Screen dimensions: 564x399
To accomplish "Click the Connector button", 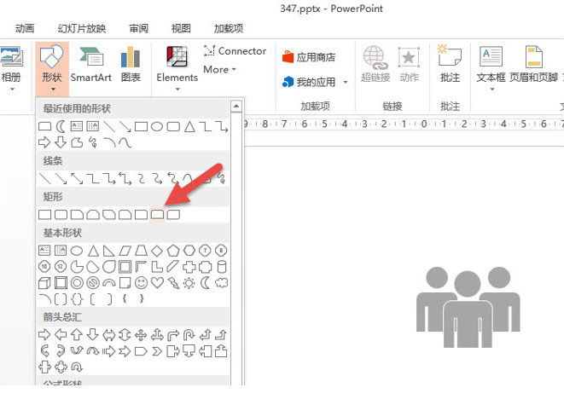I will [235, 51].
